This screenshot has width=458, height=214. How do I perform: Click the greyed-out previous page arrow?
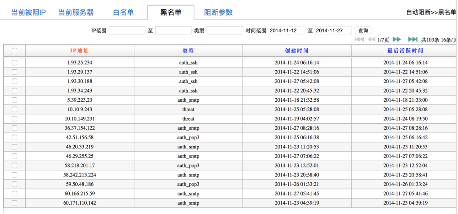pyautogui.click(x=371, y=39)
